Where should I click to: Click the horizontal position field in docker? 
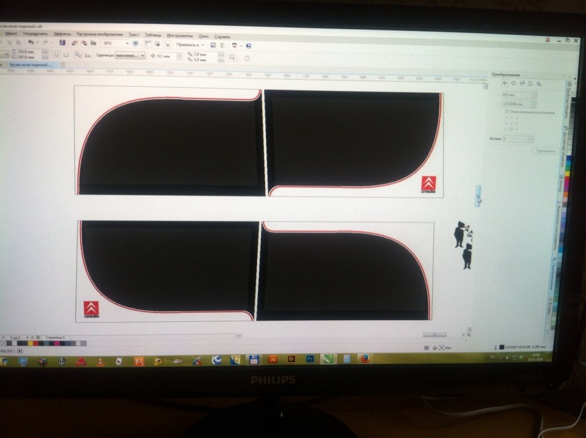click(x=519, y=95)
